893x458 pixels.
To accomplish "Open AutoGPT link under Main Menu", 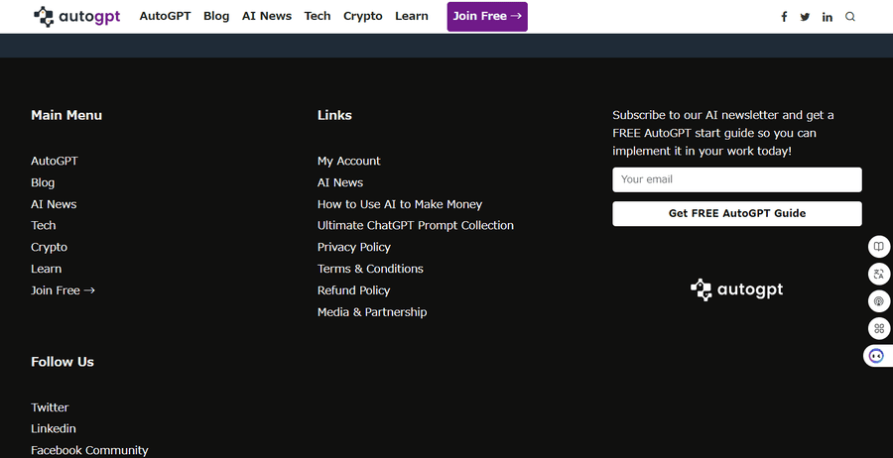I will point(55,161).
